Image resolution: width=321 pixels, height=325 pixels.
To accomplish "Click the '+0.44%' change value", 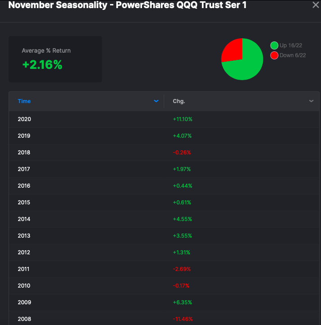I will click(x=183, y=186).
